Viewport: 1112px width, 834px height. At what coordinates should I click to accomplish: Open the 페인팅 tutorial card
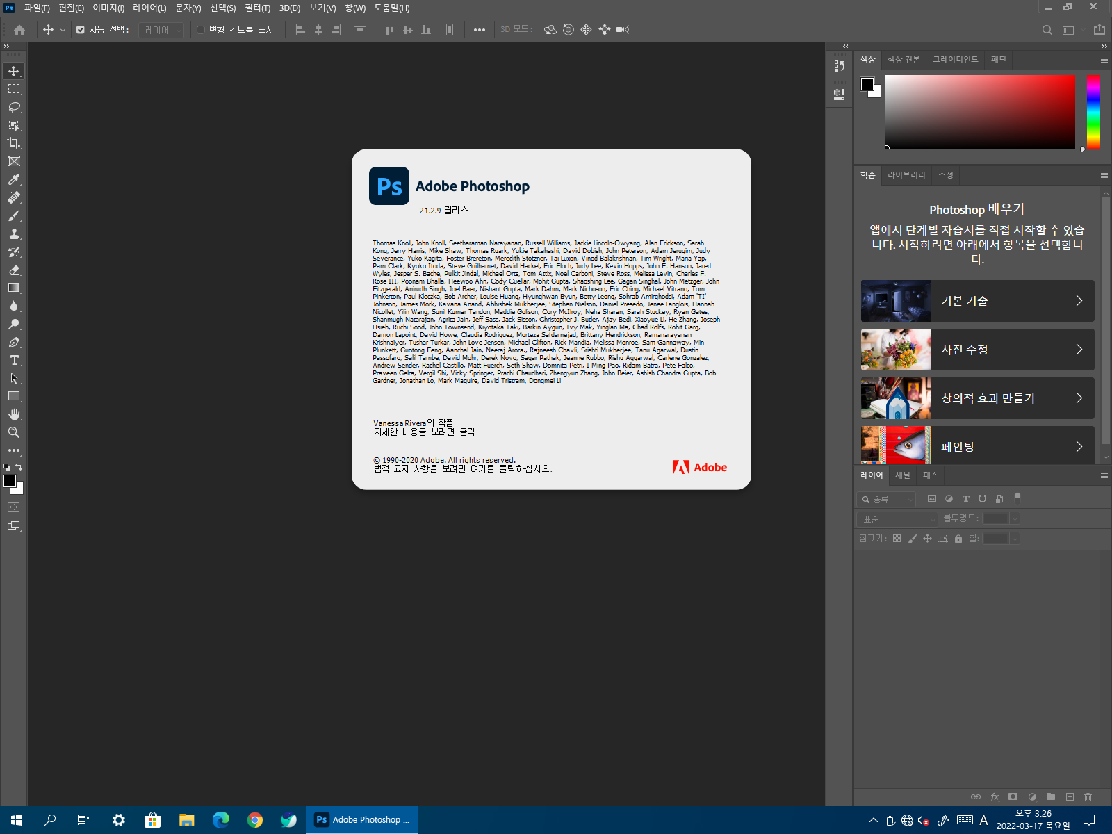coord(977,445)
